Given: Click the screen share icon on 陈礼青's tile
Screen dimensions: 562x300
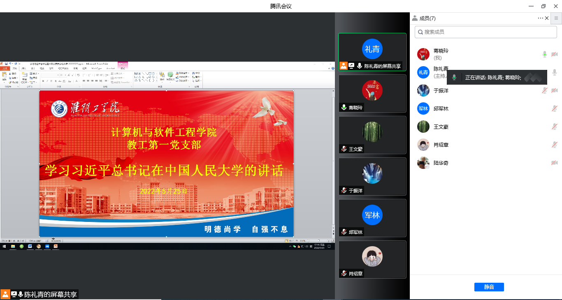Looking at the screenshot, I should pyautogui.click(x=351, y=66).
